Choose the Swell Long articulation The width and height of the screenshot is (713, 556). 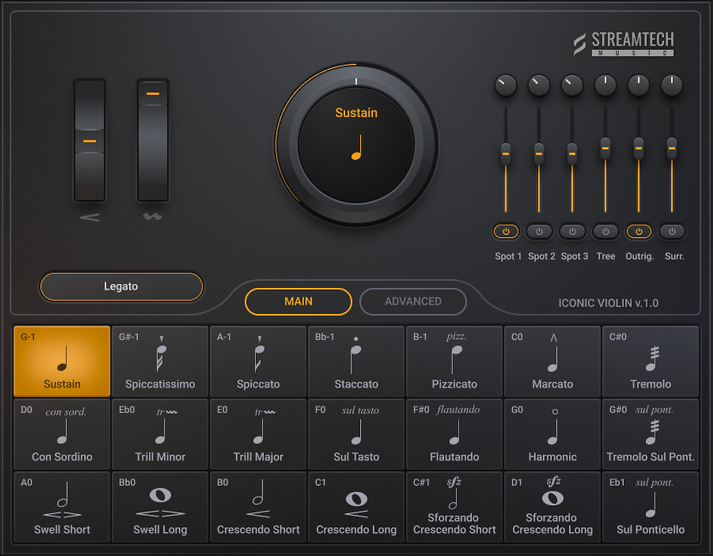pyautogui.click(x=160, y=507)
